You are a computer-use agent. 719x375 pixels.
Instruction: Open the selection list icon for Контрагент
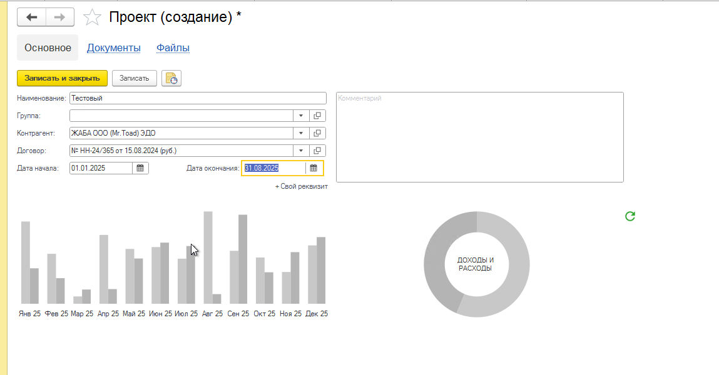317,133
